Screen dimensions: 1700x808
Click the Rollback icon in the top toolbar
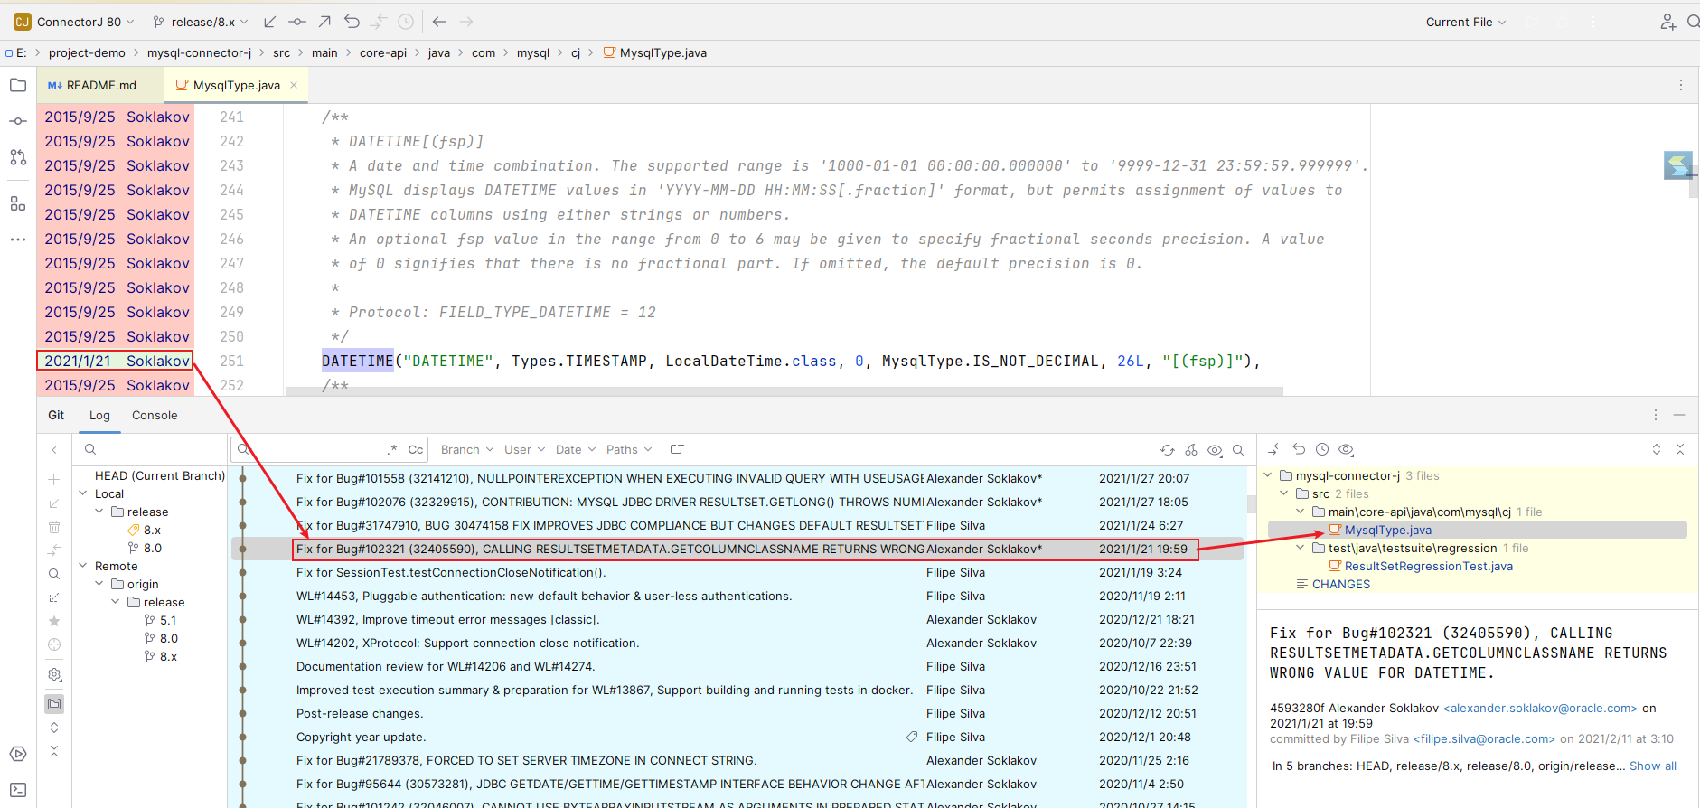click(x=352, y=22)
